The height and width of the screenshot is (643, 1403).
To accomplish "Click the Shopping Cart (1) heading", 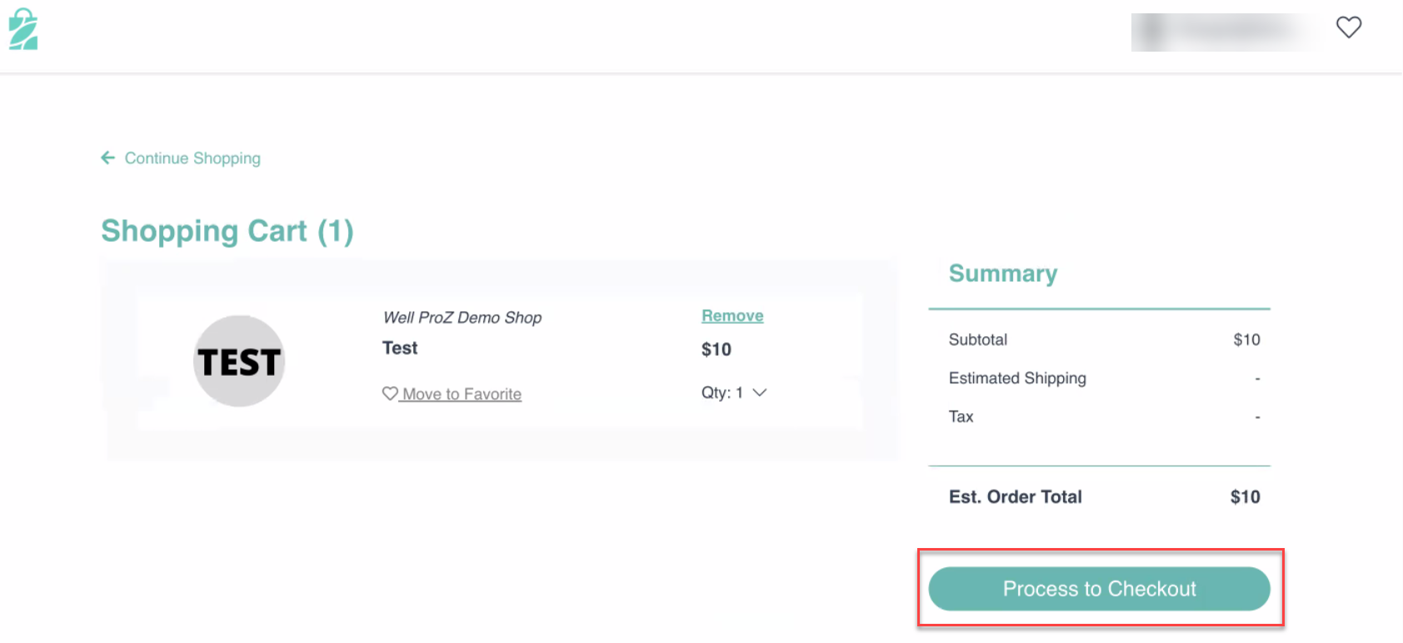I will 227,231.
